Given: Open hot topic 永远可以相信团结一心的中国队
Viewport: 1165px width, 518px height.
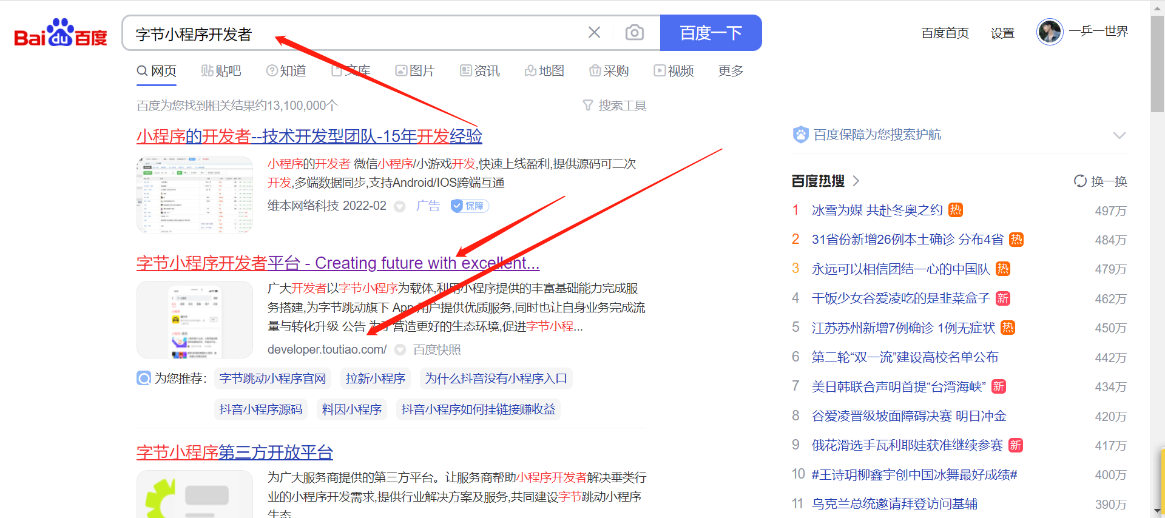Looking at the screenshot, I should tap(901, 269).
